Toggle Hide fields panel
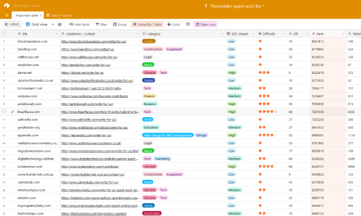This screenshot has height=216, width=361. [x=80, y=24]
